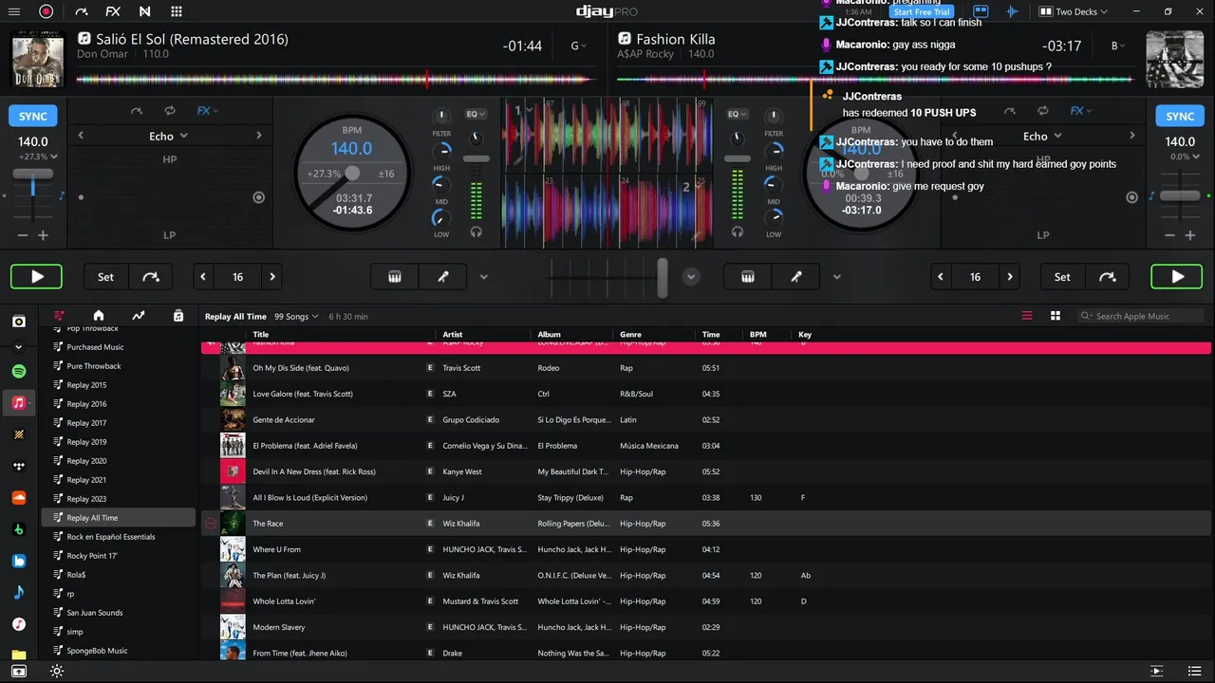
Task: Play the right deck
Action: [1177, 277]
